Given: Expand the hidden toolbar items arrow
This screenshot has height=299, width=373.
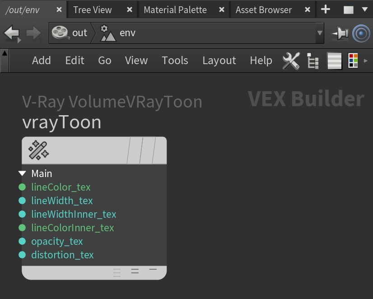Looking at the screenshot, I should [x=366, y=61].
